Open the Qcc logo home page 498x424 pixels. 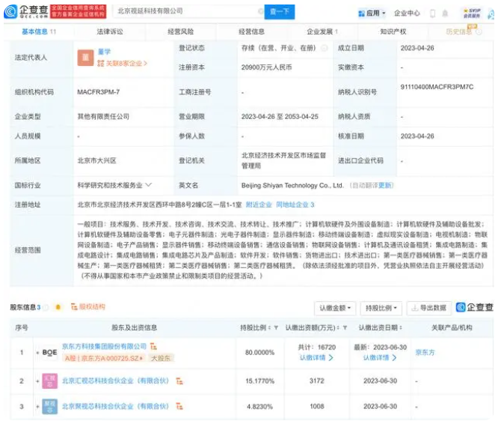pyautogui.click(x=26, y=12)
